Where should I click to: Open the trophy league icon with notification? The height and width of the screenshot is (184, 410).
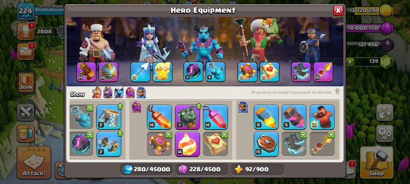(26, 31)
